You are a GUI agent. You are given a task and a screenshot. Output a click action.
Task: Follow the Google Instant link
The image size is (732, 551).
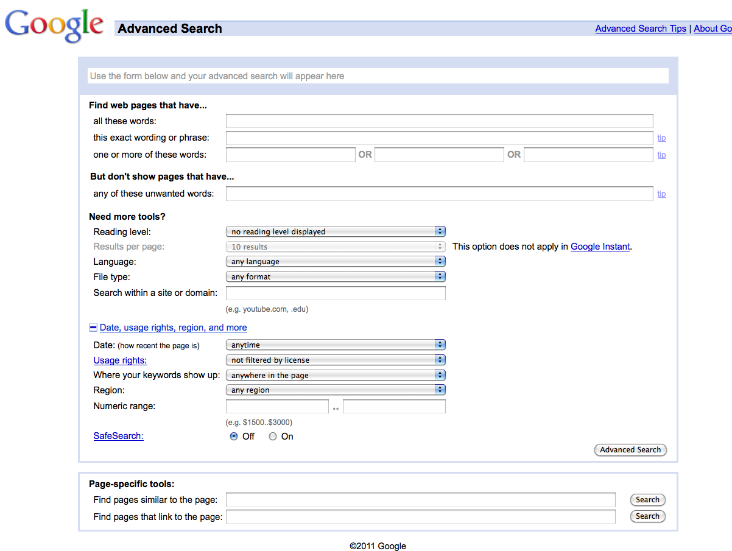(x=600, y=247)
